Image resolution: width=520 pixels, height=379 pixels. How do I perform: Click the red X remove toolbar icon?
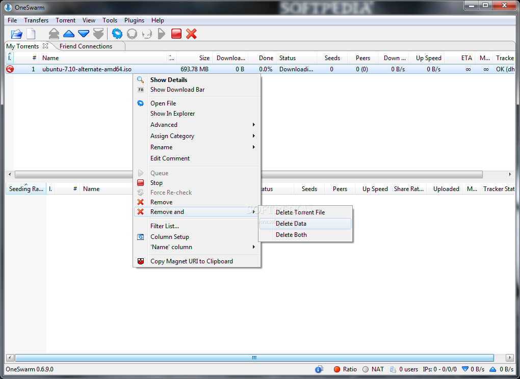pos(191,34)
